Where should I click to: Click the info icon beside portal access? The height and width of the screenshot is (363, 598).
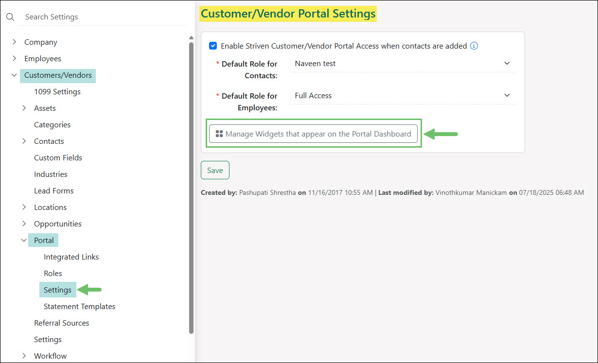click(474, 46)
